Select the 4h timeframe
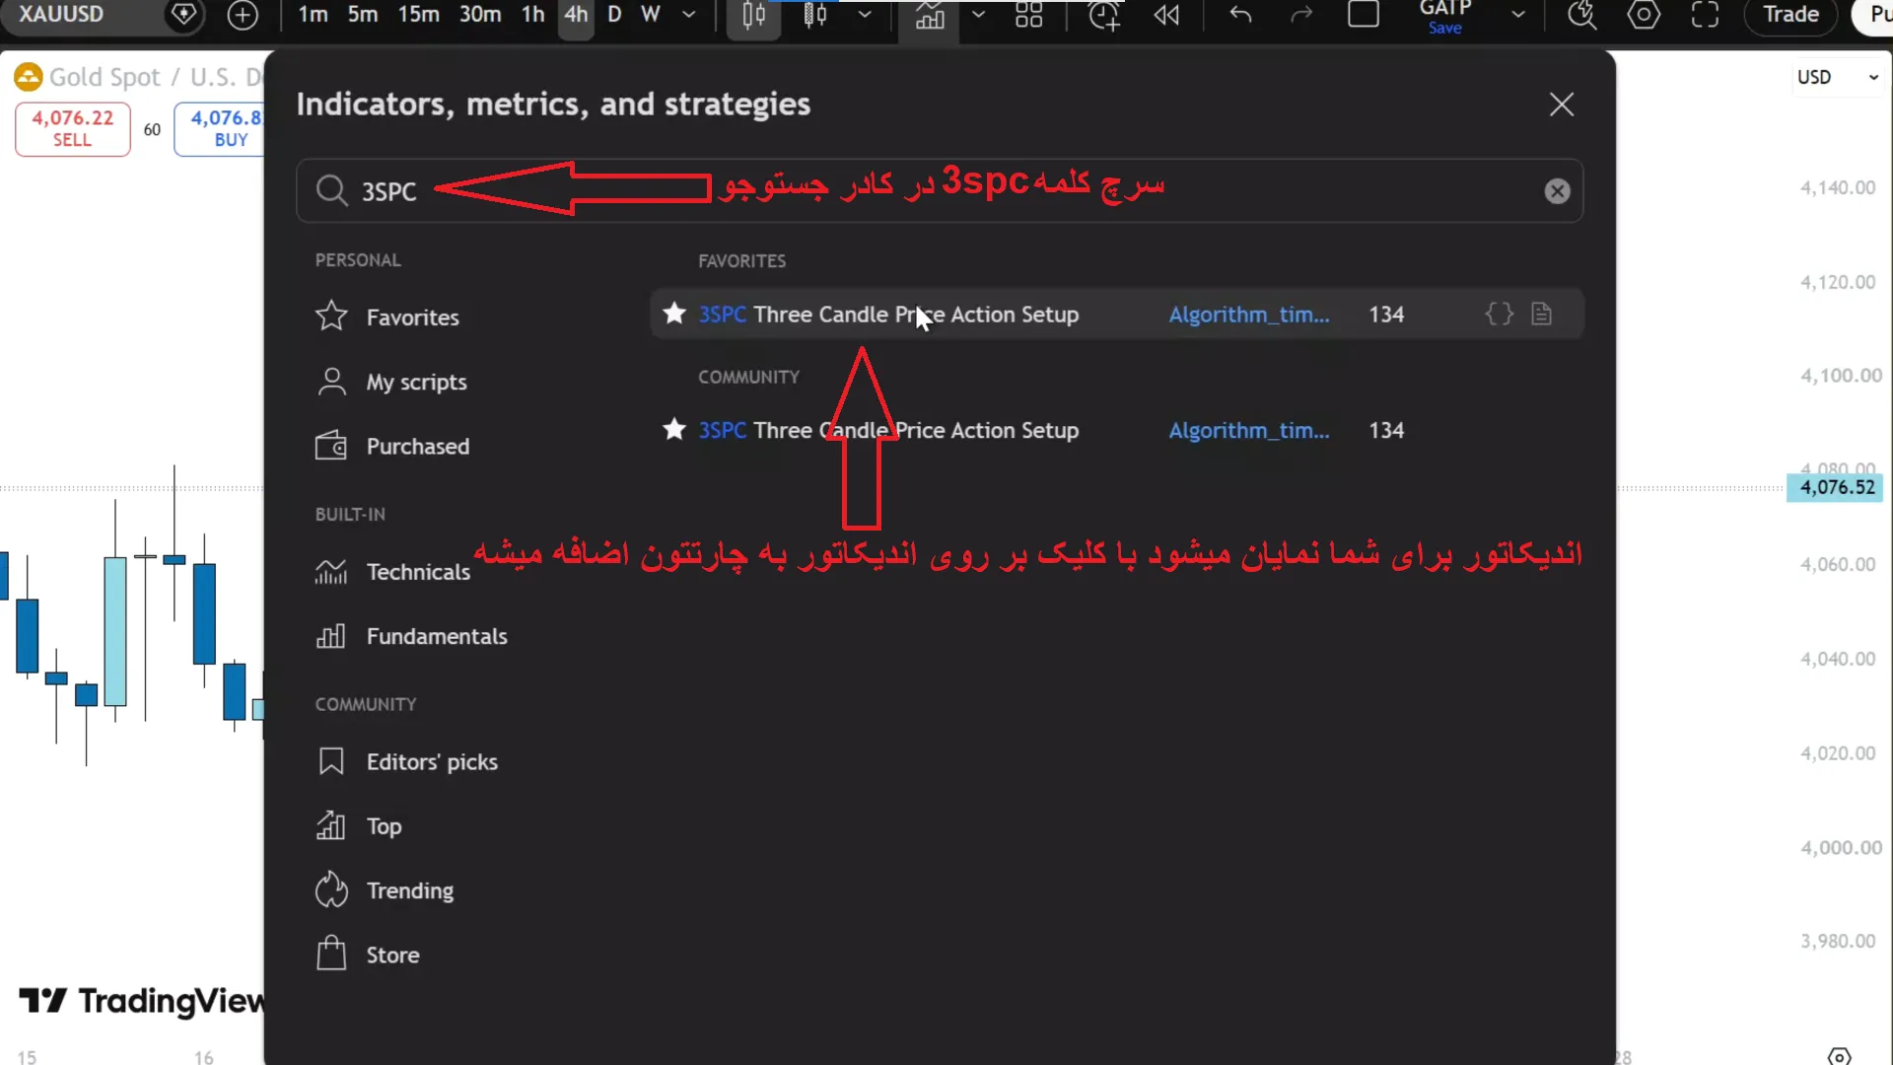 [x=576, y=15]
